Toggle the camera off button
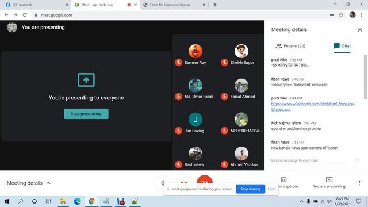 click(x=205, y=180)
